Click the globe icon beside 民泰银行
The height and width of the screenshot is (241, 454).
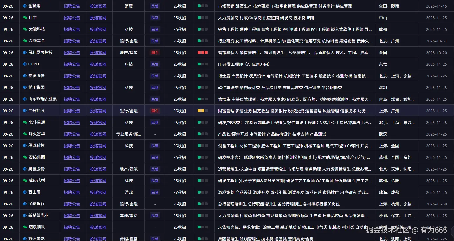pos(25,204)
